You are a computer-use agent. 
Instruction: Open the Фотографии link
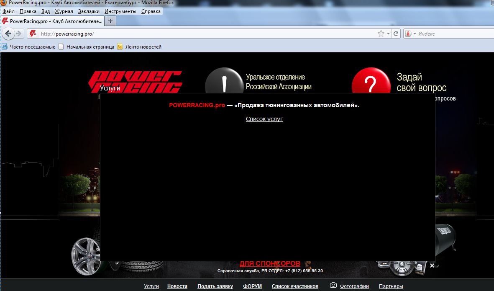[x=354, y=286]
